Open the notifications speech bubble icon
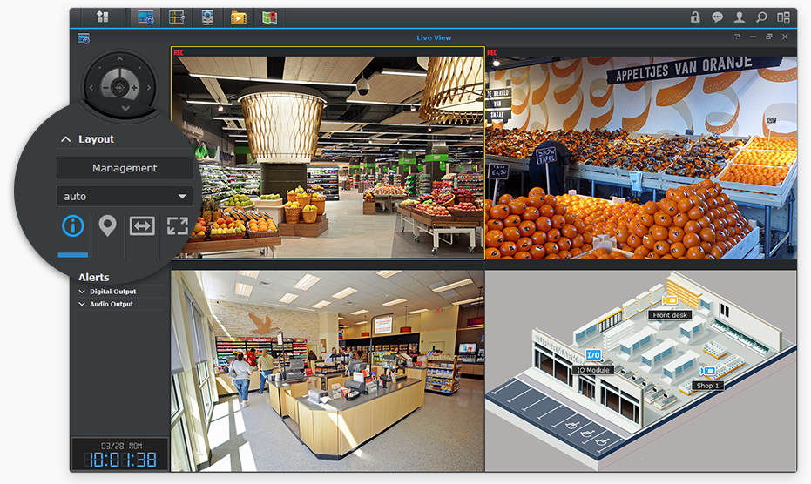Image resolution: width=811 pixels, height=484 pixels. (x=717, y=17)
